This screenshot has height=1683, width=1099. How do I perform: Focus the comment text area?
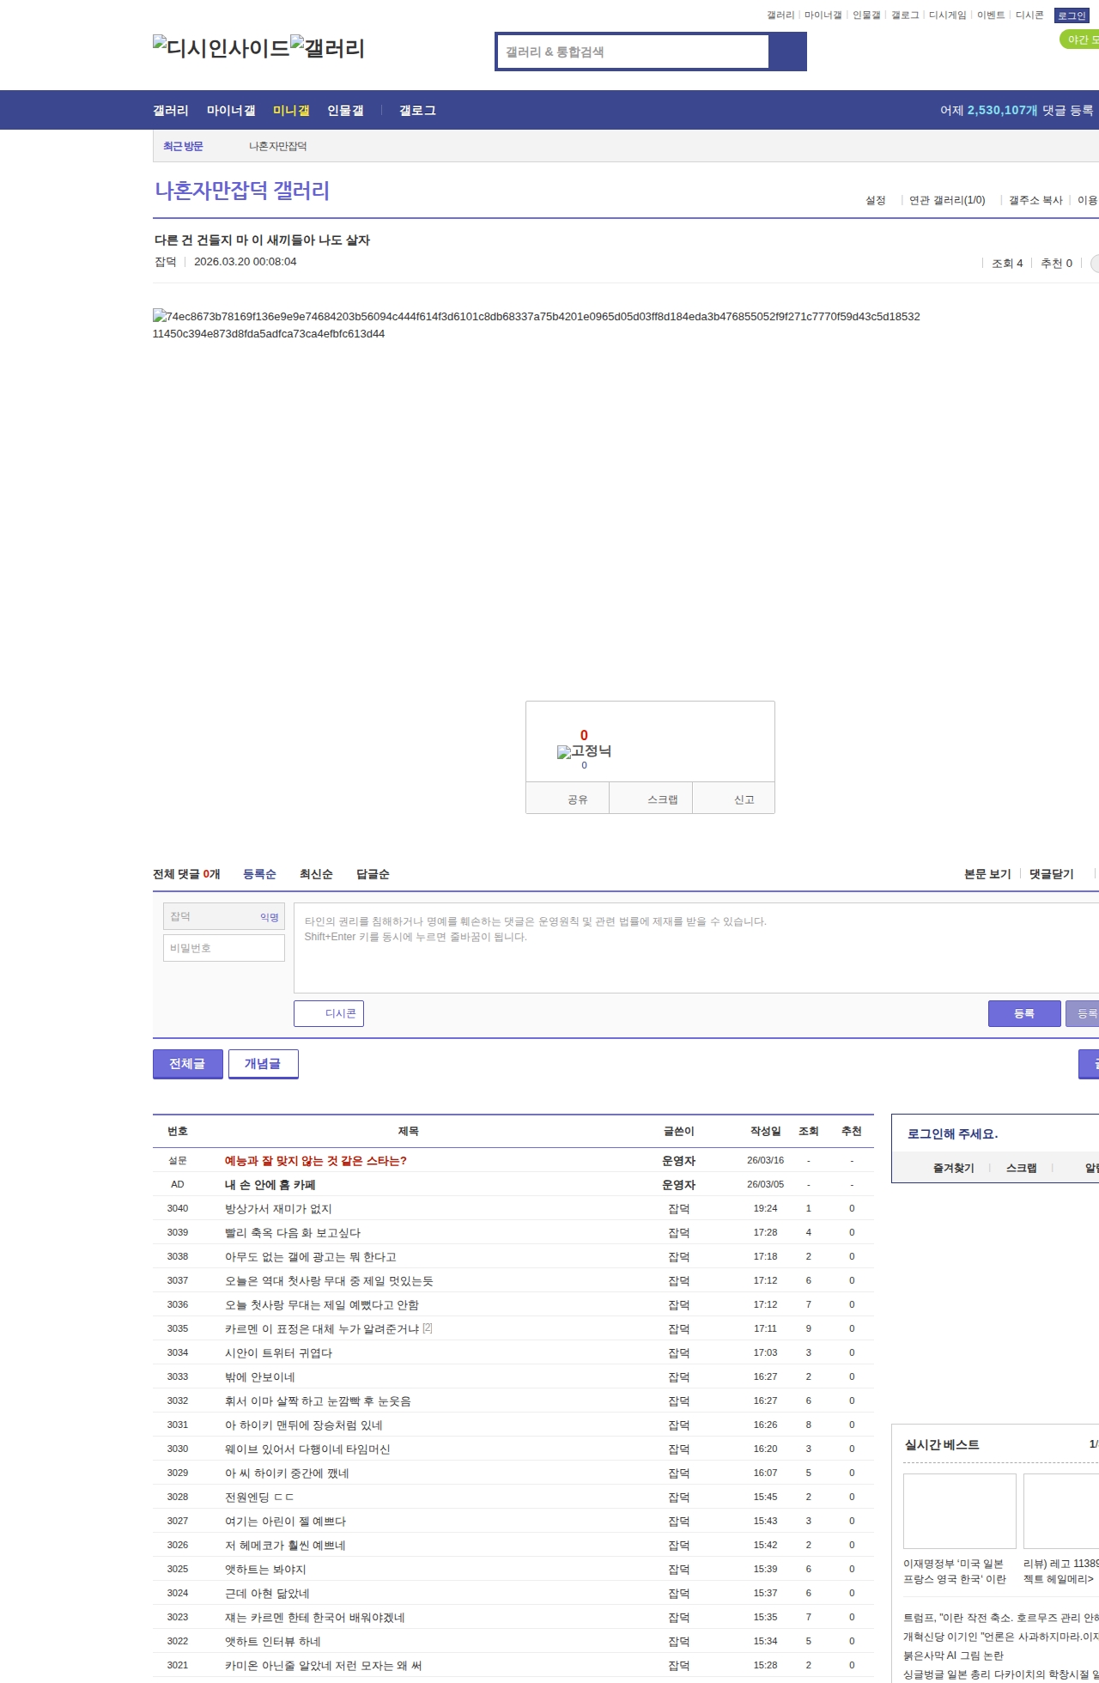pyautogui.click(x=696, y=948)
